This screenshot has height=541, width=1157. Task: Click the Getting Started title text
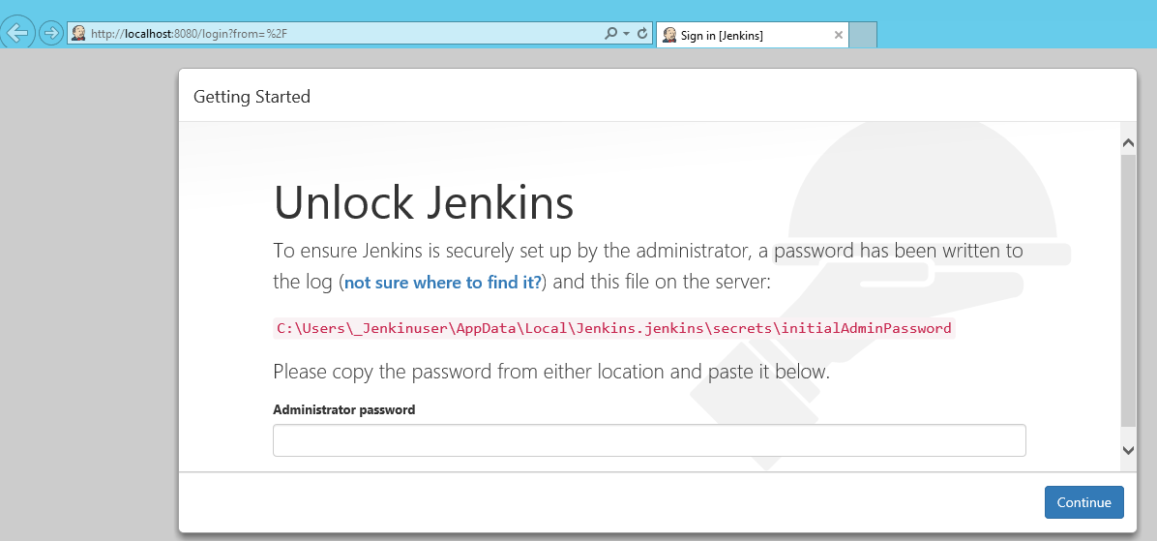point(252,97)
